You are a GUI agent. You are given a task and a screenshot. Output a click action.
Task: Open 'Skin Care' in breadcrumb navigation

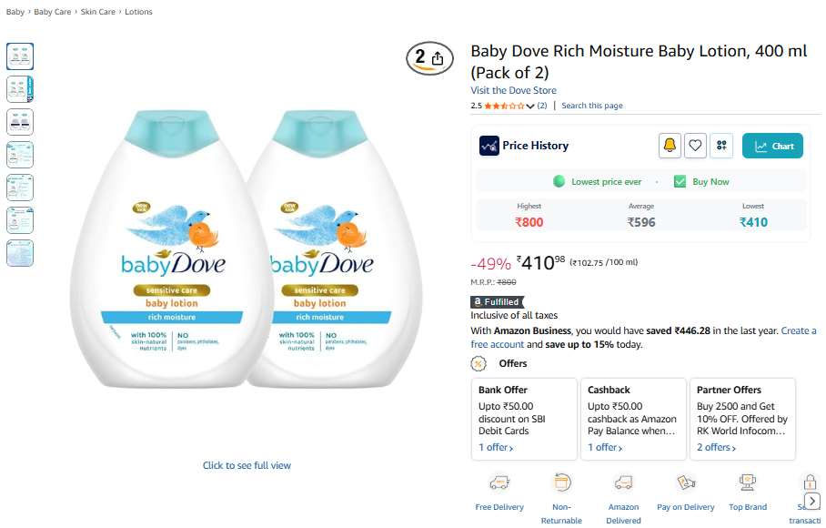[x=96, y=12]
